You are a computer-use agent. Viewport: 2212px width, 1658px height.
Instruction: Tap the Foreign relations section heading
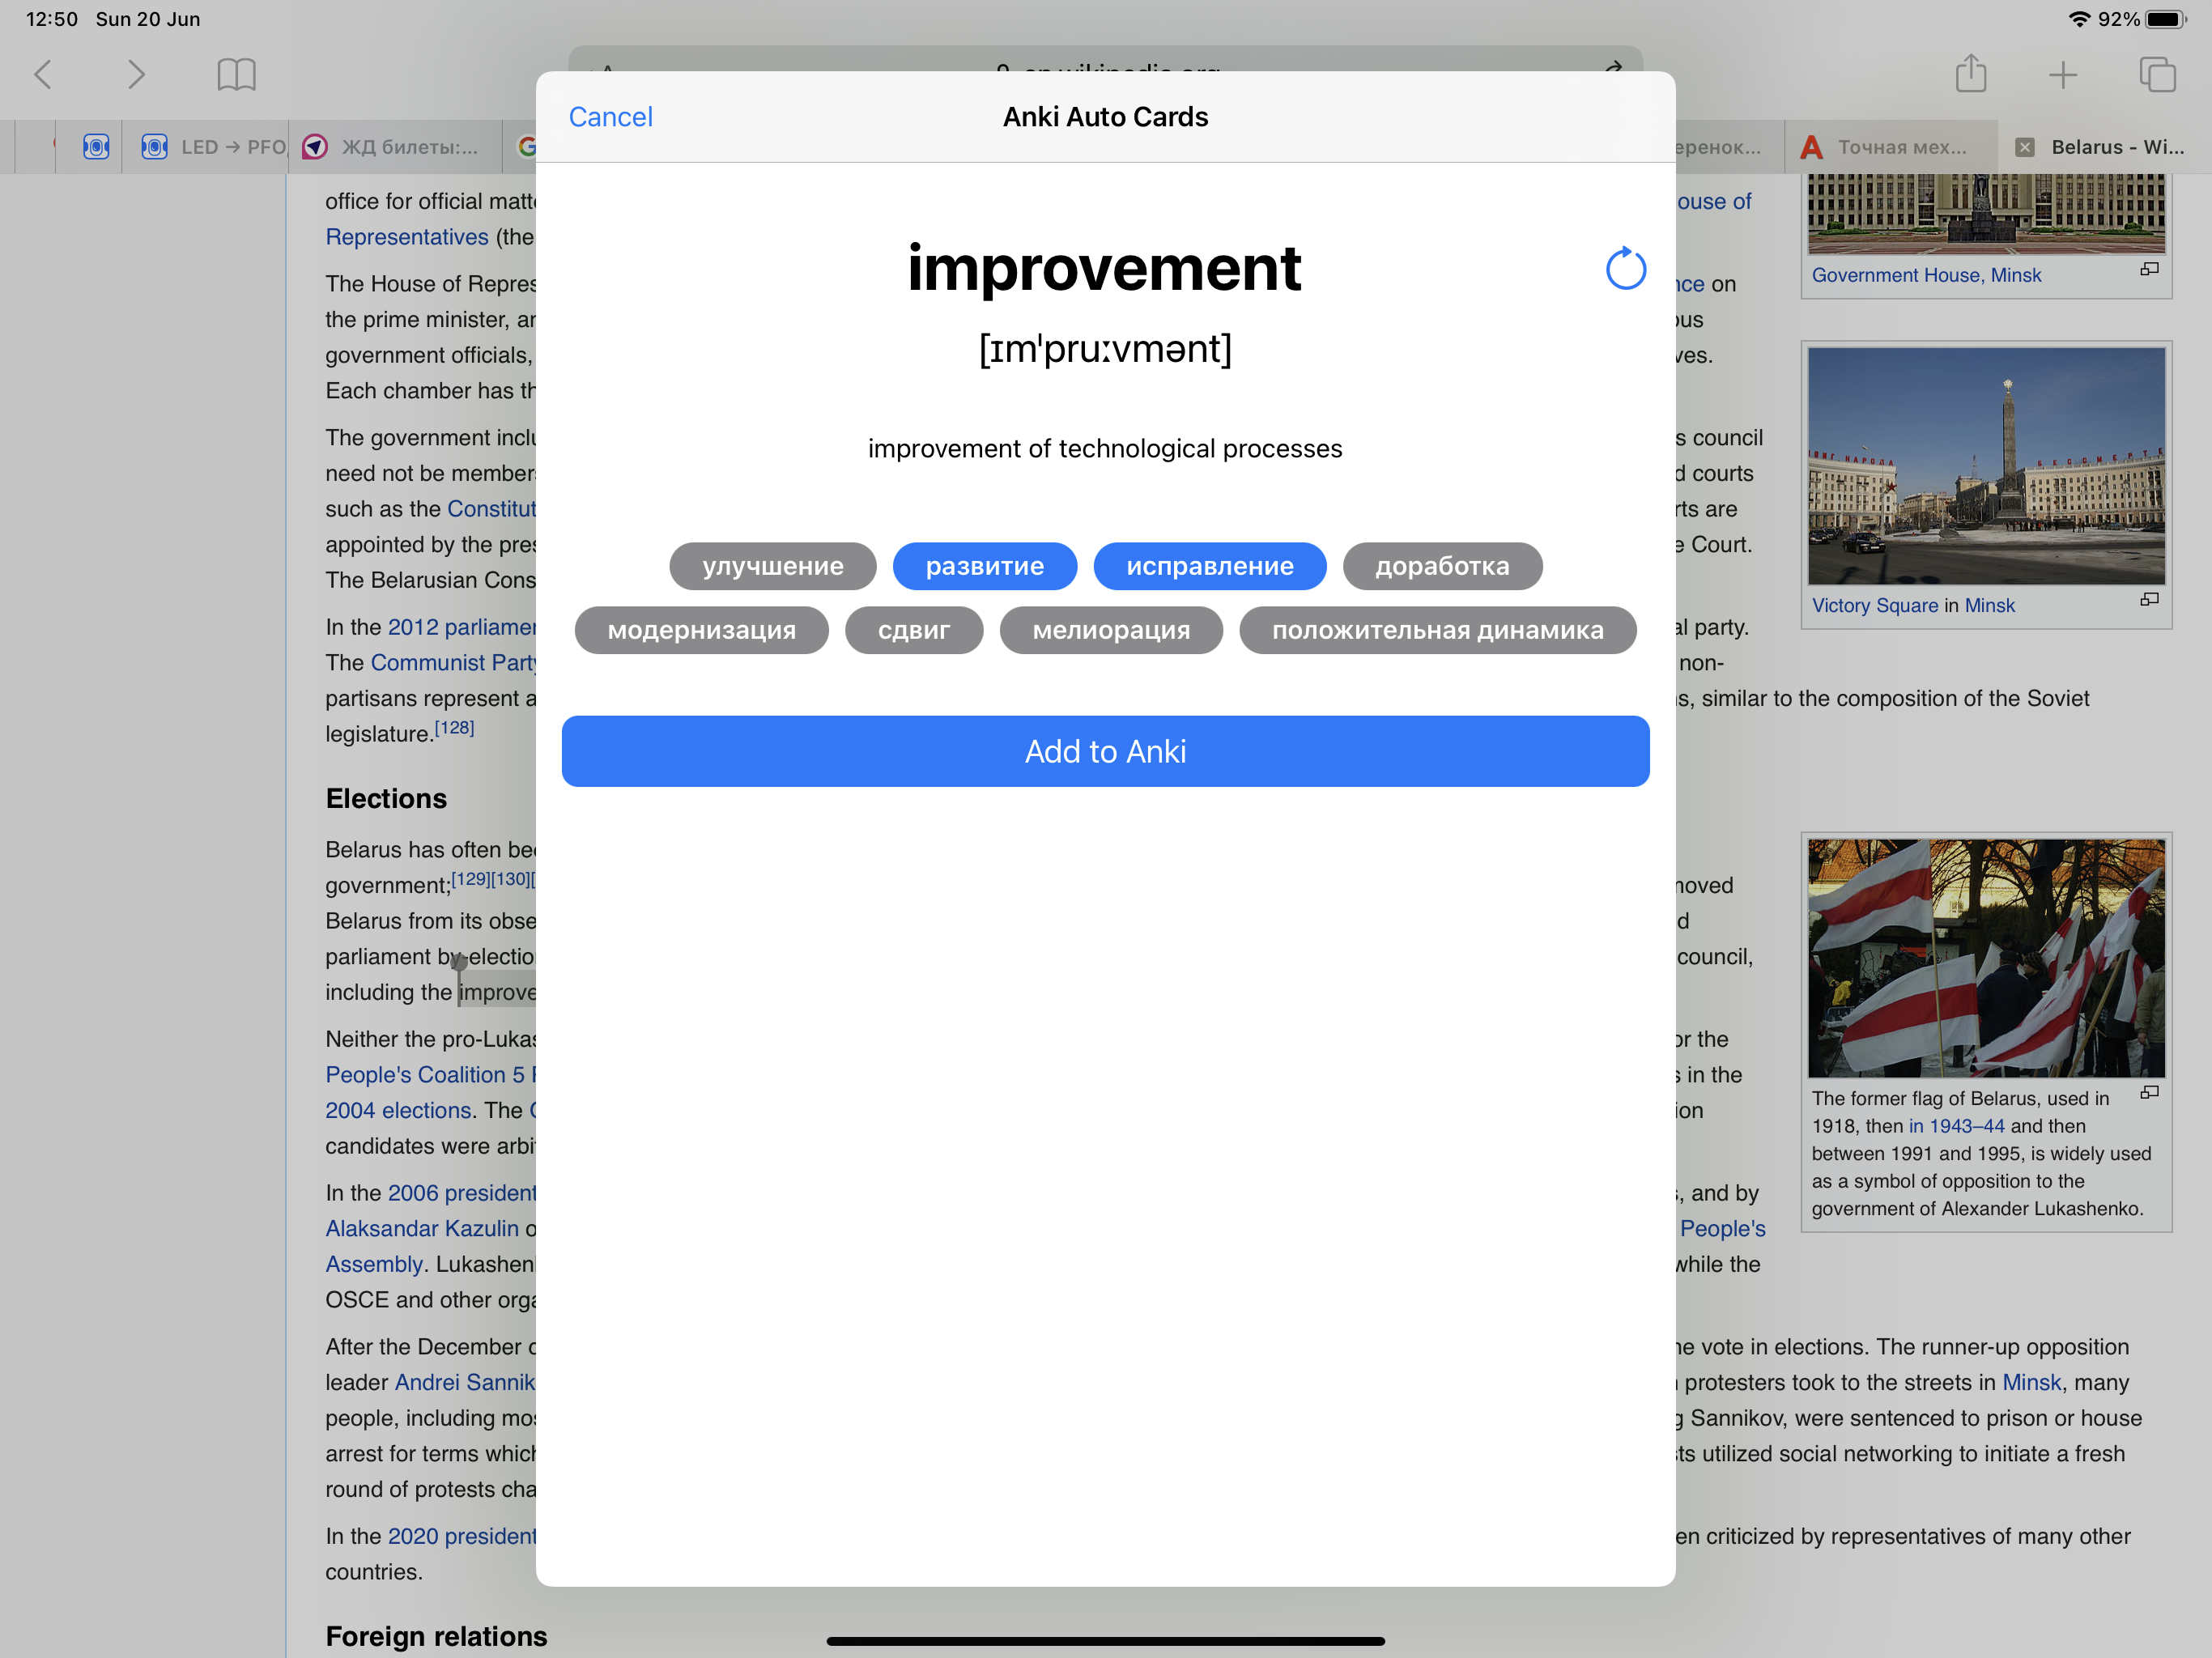436,1636
